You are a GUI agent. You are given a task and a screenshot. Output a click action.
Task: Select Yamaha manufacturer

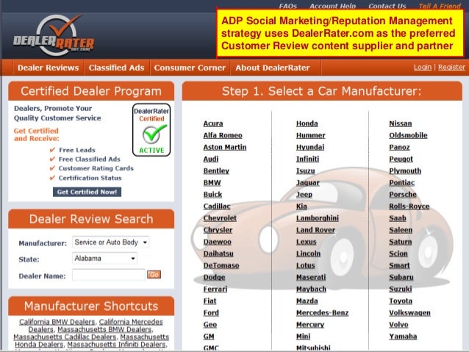(x=403, y=337)
